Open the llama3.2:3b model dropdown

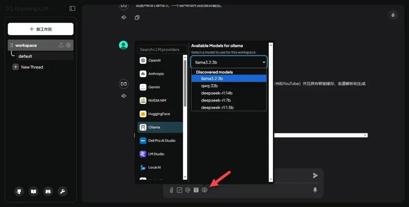pyautogui.click(x=229, y=62)
